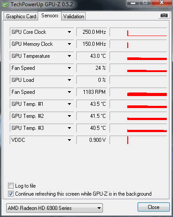This screenshot has width=173, height=217.
Task: Open the GPU Temperature sensor dropdown
Action: click(x=69, y=56)
